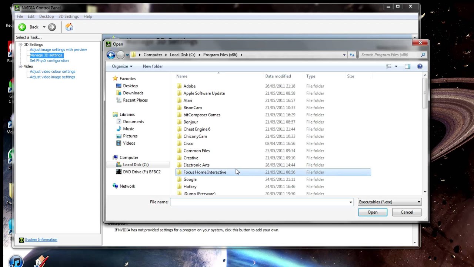
Task: Select Manage 3D settings task
Action: (x=46, y=55)
